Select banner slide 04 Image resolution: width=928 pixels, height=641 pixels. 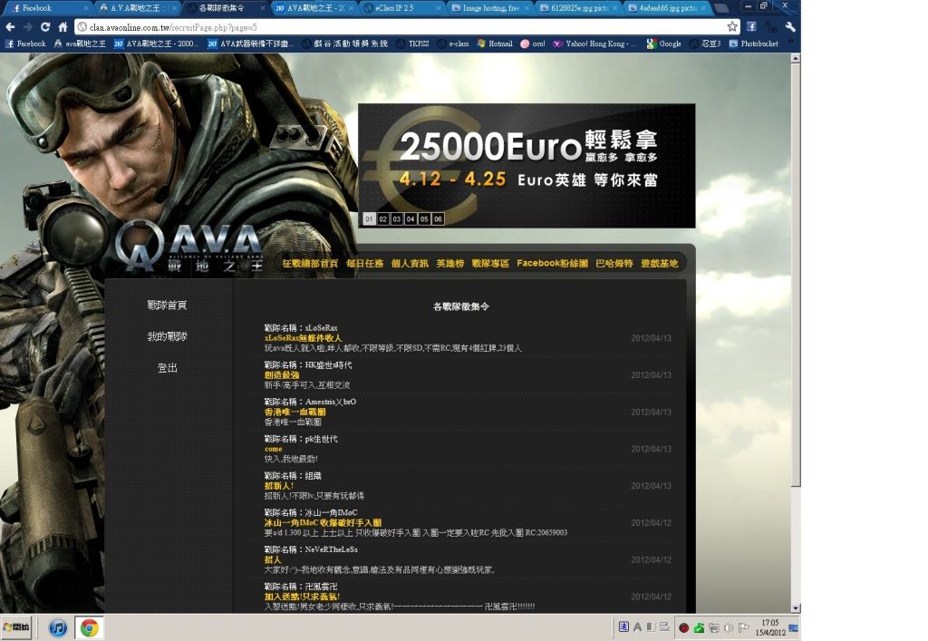click(x=411, y=219)
